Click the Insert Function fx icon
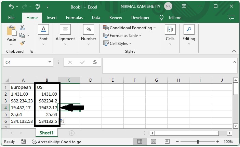 [95, 62]
